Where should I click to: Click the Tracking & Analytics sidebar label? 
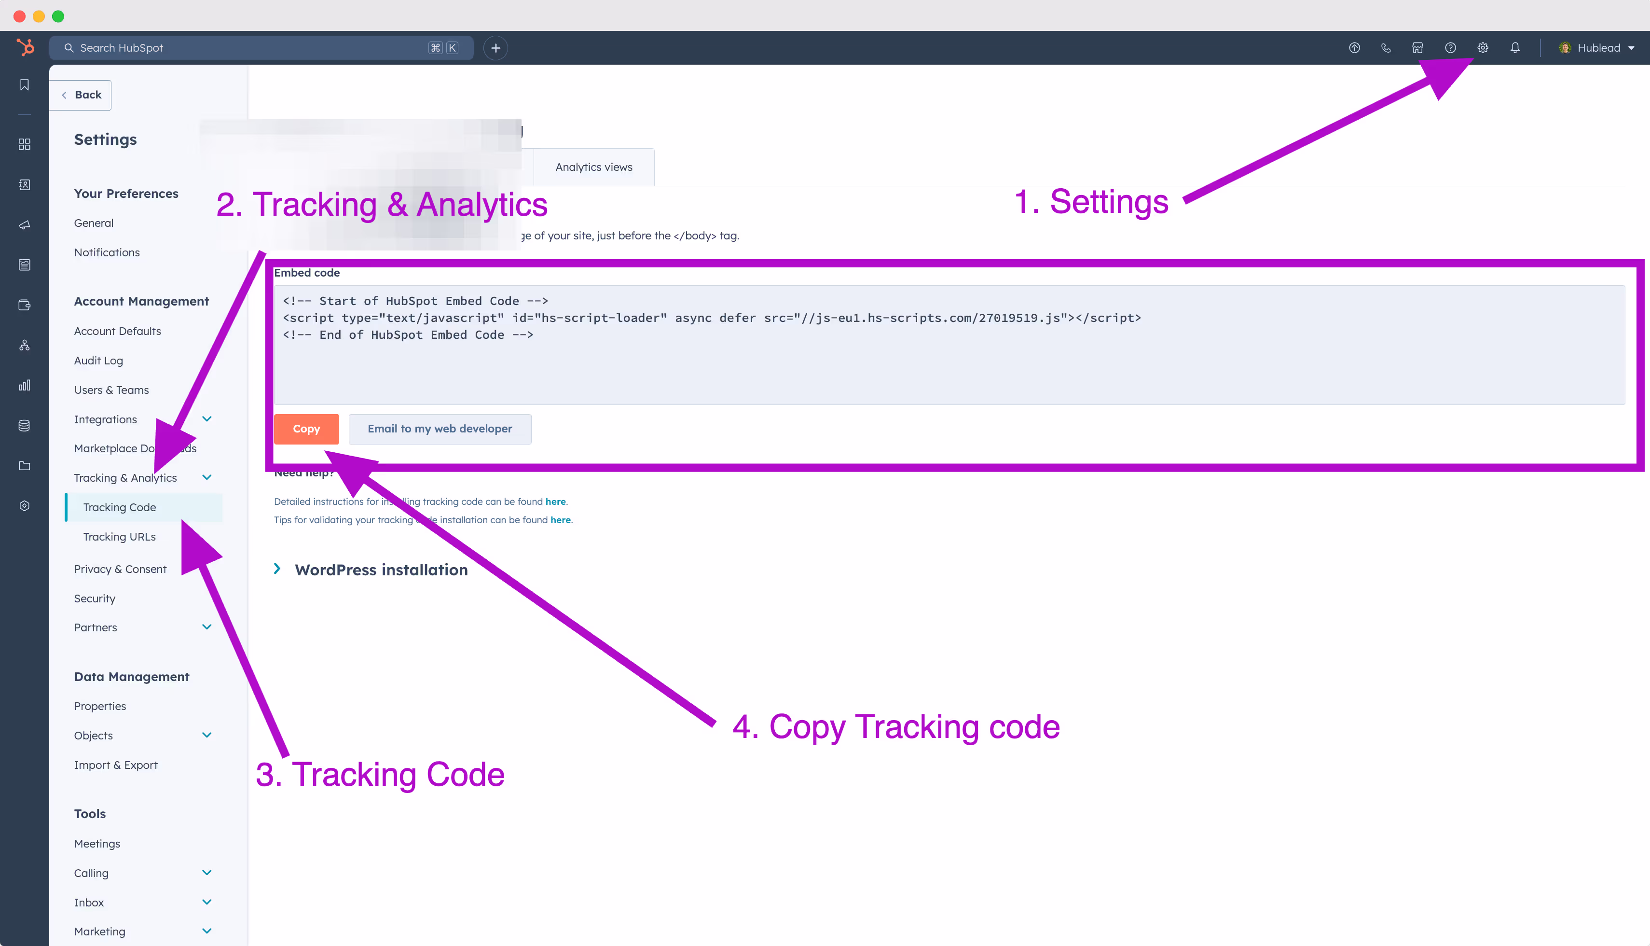pyautogui.click(x=125, y=477)
